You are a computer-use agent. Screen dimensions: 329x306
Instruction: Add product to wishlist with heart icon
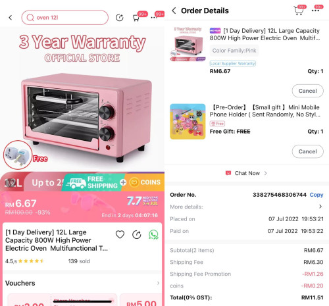(120, 234)
